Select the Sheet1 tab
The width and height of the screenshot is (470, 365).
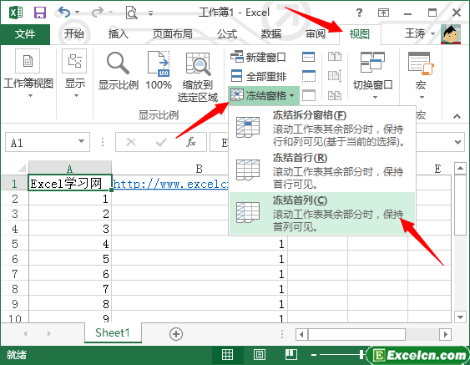[113, 333]
